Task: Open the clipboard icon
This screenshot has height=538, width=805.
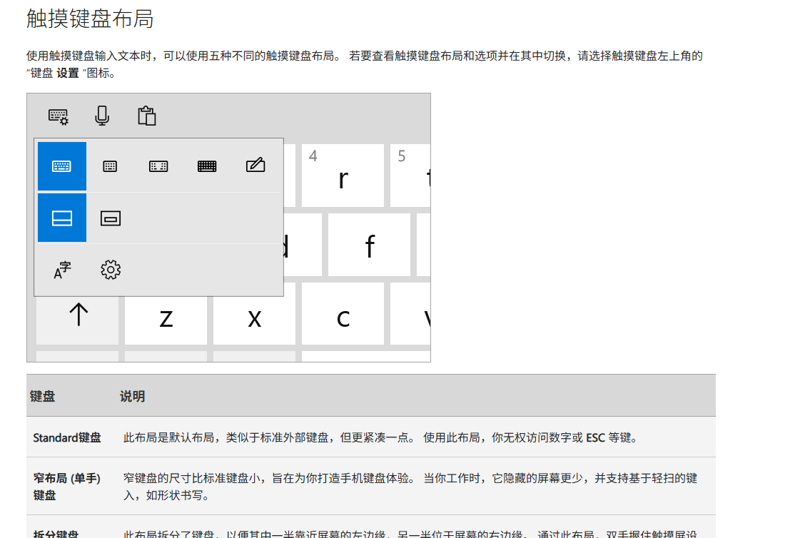Action: tap(146, 116)
